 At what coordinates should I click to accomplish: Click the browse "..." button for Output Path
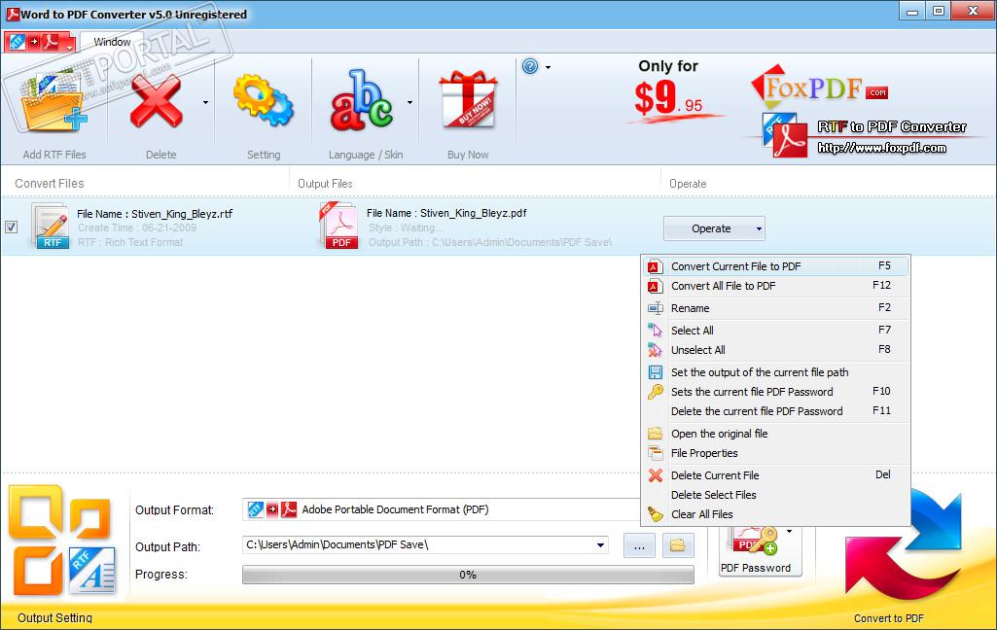point(640,545)
